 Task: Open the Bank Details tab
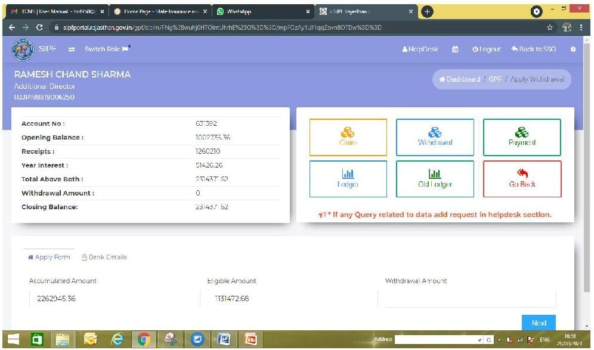pyautogui.click(x=104, y=257)
